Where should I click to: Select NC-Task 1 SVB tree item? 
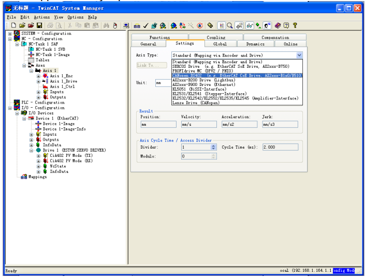click(50, 49)
